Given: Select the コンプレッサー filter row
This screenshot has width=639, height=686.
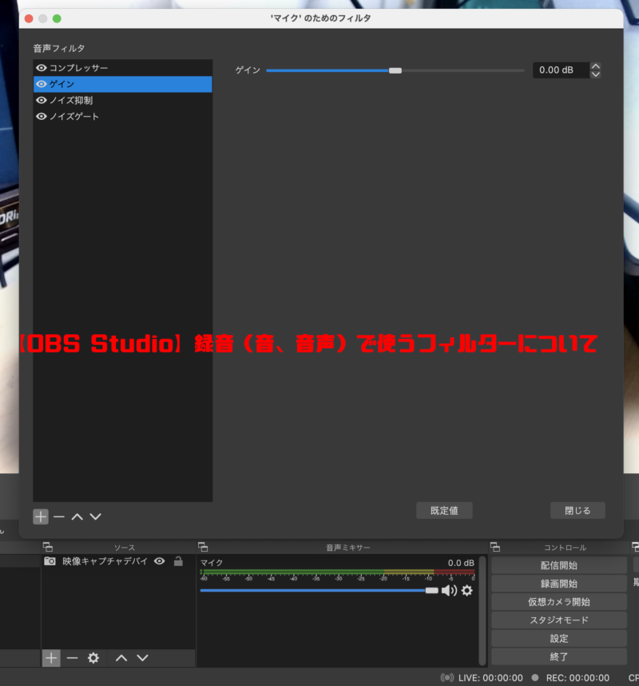Looking at the screenshot, I should coord(123,68).
